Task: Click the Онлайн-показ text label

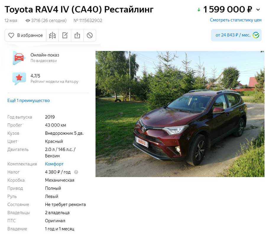Action: pos(45,55)
